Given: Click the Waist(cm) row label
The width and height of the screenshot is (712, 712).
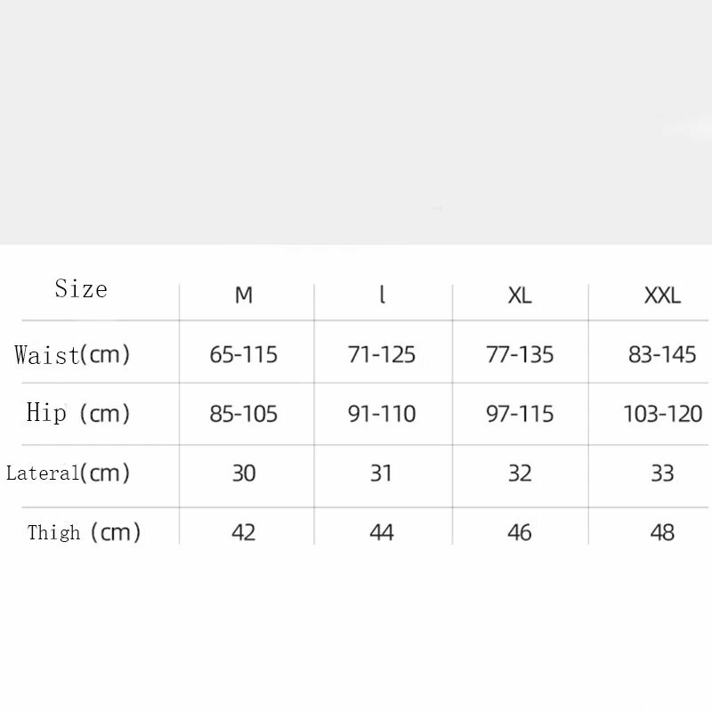Looking at the screenshot, I should [x=72, y=354].
